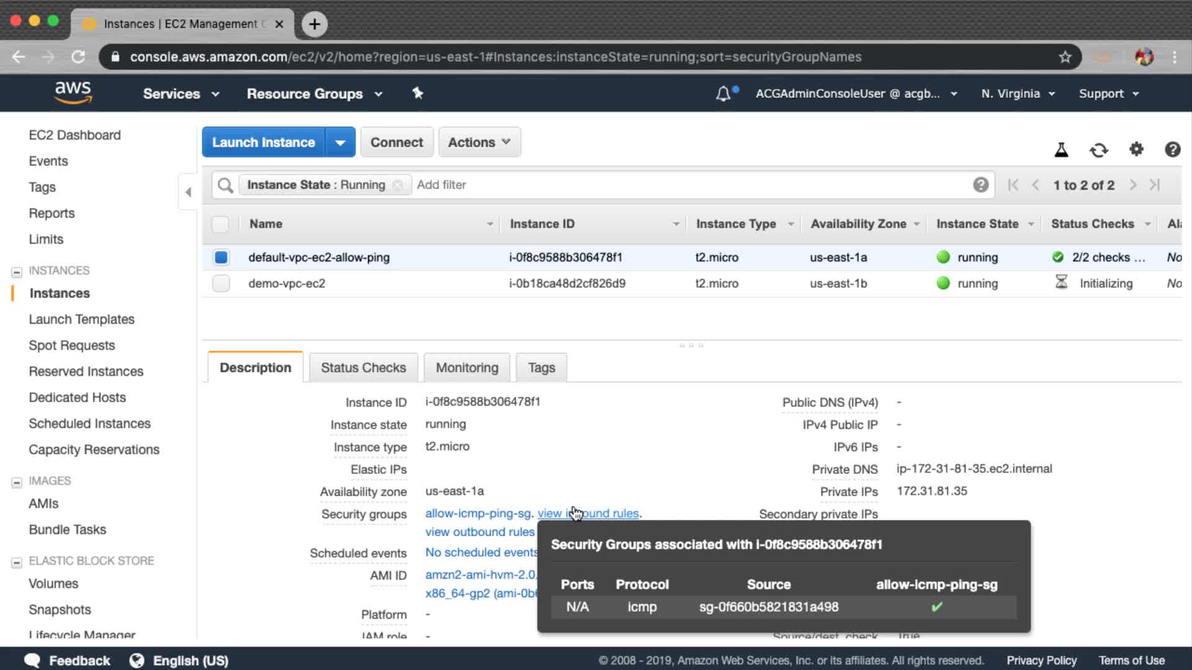The height and width of the screenshot is (670, 1192).
Task: Switch to the Status Checks tab
Action: pos(363,368)
